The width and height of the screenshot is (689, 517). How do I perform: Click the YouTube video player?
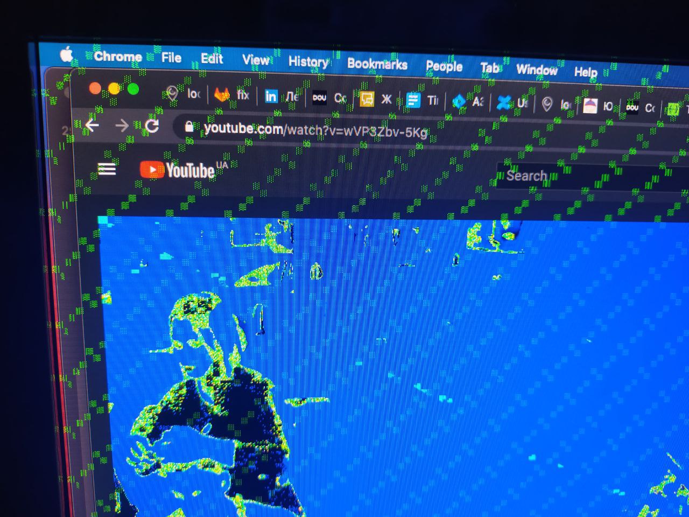coord(393,366)
